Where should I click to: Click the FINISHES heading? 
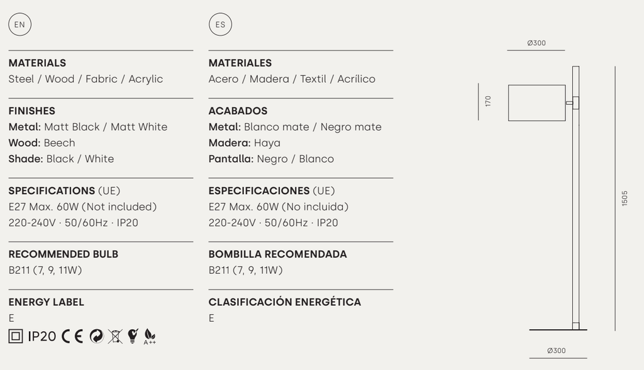[x=32, y=111]
